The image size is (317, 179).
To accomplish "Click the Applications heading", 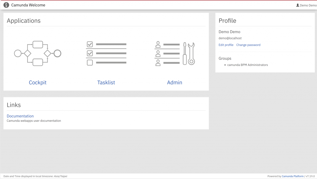I will tap(24, 21).
